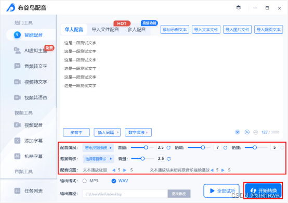Increase 文本播放延迟 with right arrow
288x203 pixels.
(125, 170)
